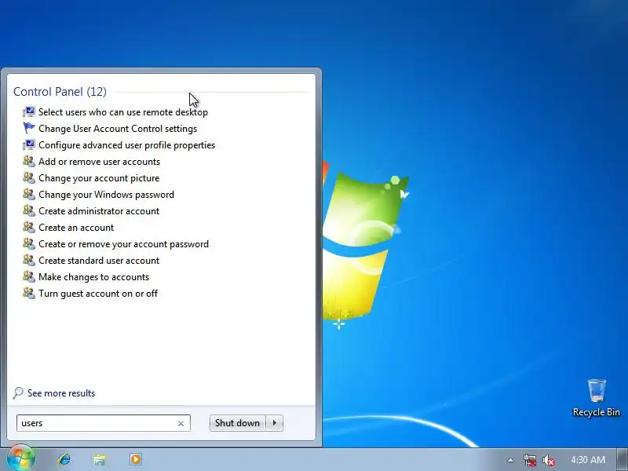Show hidden tray icons arrow
The image size is (628, 471).
pos(510,460)
